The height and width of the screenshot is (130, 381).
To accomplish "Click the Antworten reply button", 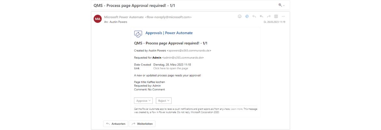I will tap(116, 124).
